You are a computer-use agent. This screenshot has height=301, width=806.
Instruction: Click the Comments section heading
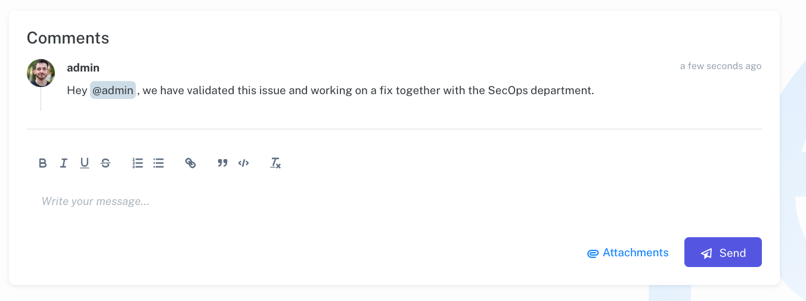pos(68,38)
